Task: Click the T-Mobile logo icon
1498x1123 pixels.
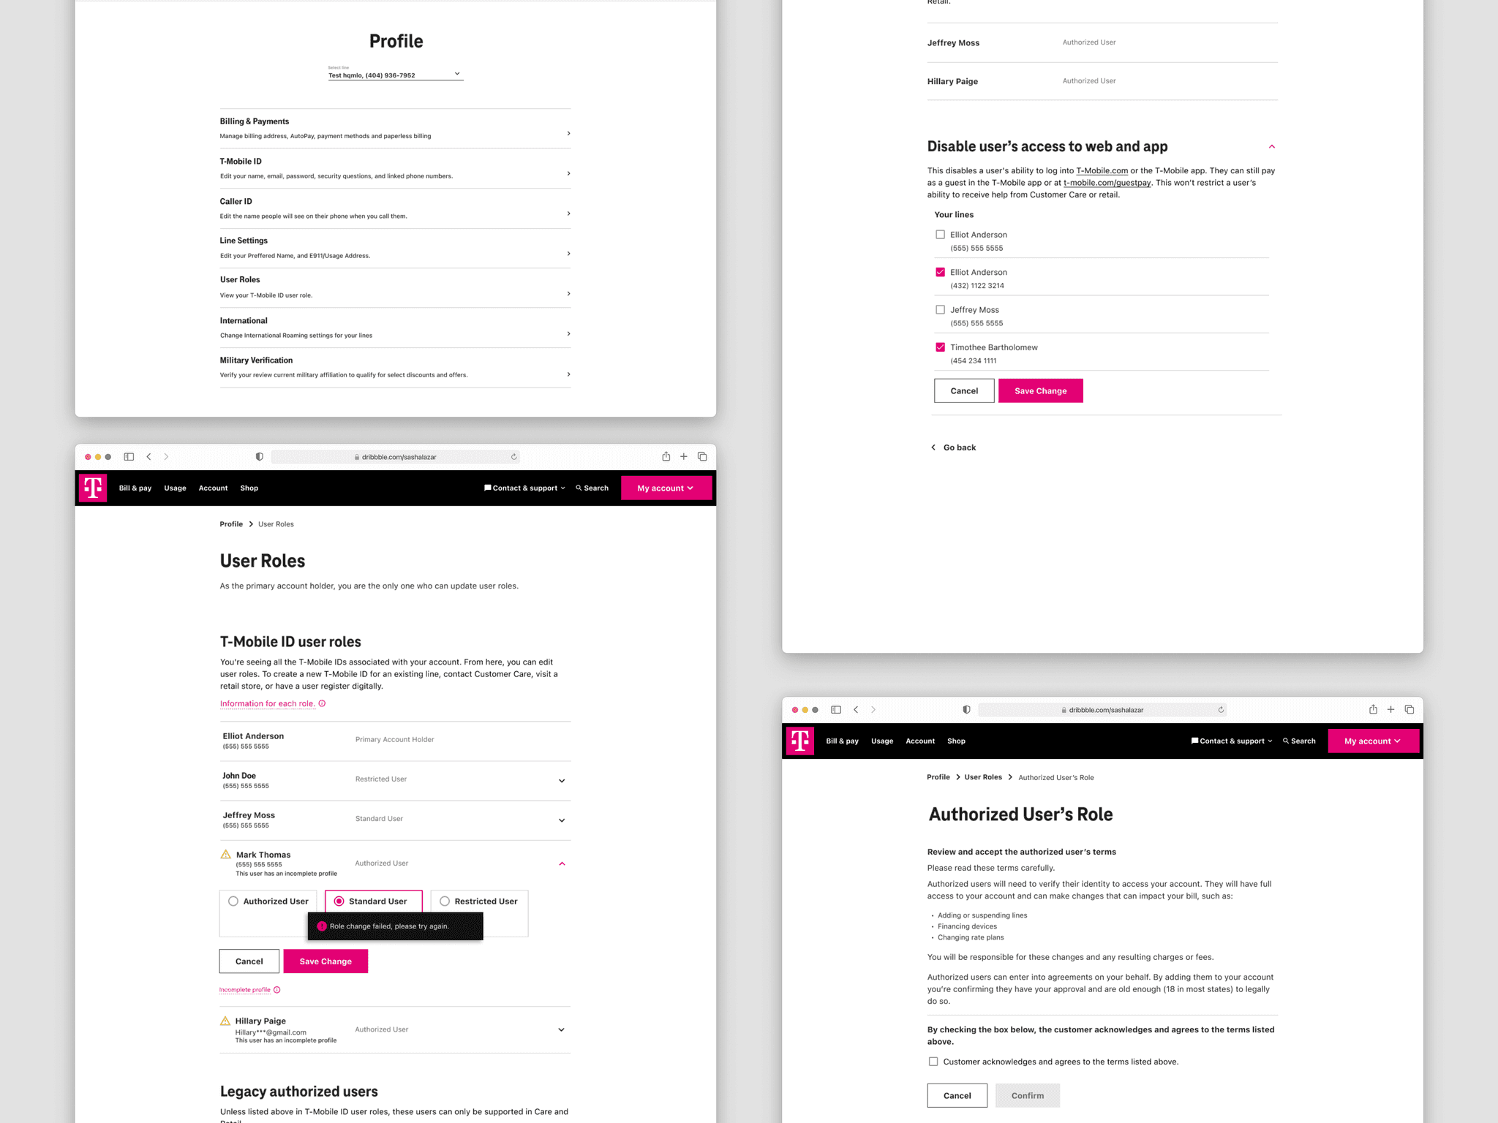Action: click(93, 487)
